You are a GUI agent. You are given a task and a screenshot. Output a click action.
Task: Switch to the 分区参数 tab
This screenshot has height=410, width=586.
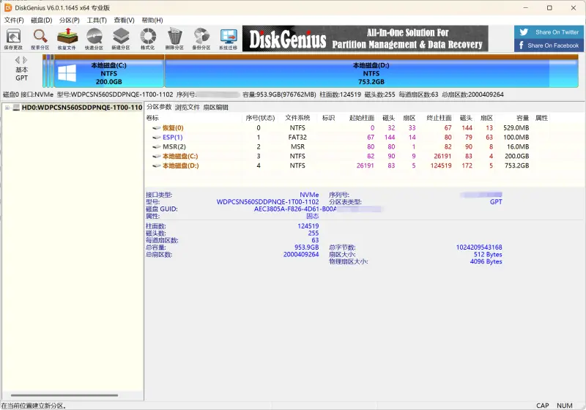pyautogui.click(x=159, y=107)
